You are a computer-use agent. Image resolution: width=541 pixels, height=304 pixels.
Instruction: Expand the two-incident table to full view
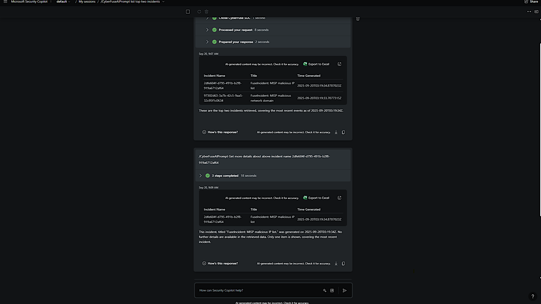[x=339, y=64]
